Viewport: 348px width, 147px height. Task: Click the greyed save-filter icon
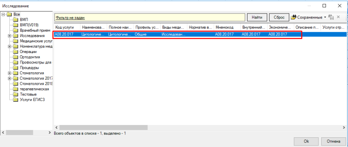pyautogui.click(x=331, y=17)
